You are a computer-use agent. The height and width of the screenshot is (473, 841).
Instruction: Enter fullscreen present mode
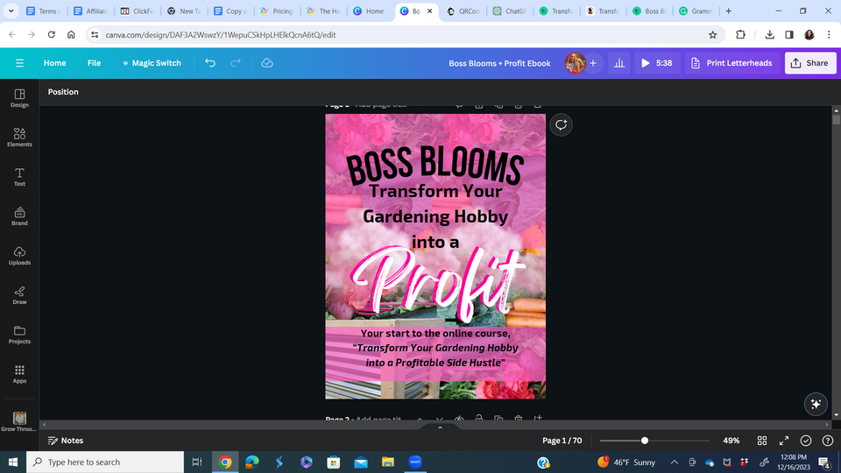tap(783, 441)
